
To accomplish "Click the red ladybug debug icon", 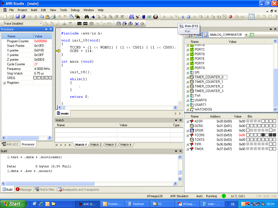I will pos(156,17).
